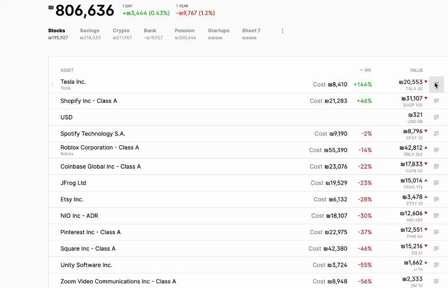Screen dimensions: 448x288
Task: Sort by the IRR column header
Action: [x=365, y=70]
